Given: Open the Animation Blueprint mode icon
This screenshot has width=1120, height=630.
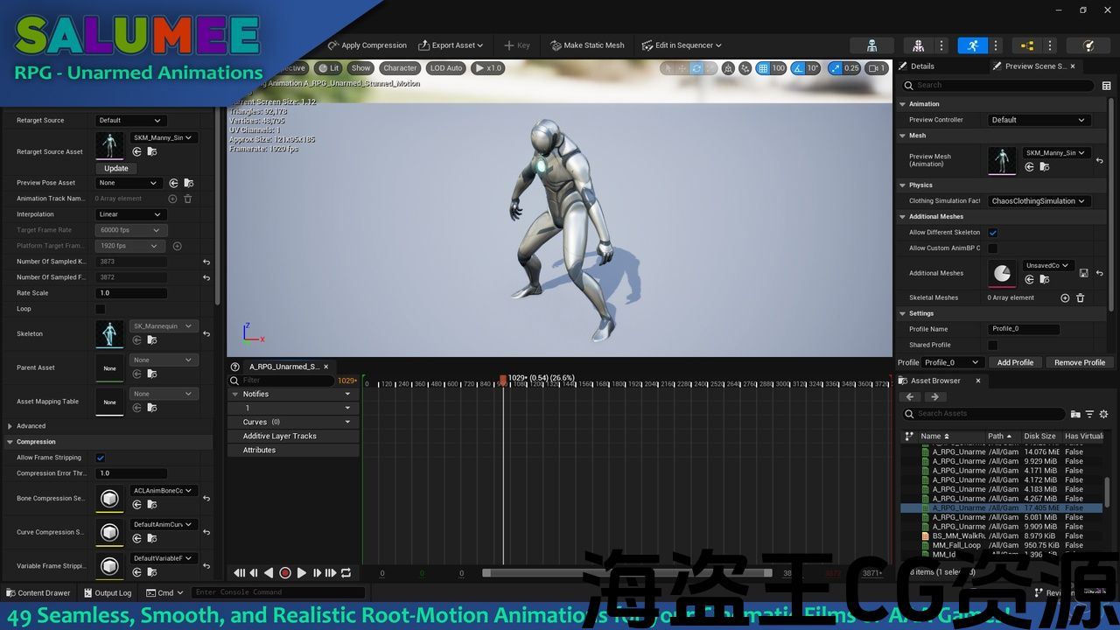Looking at the screenshot, I should (1026, 45).
